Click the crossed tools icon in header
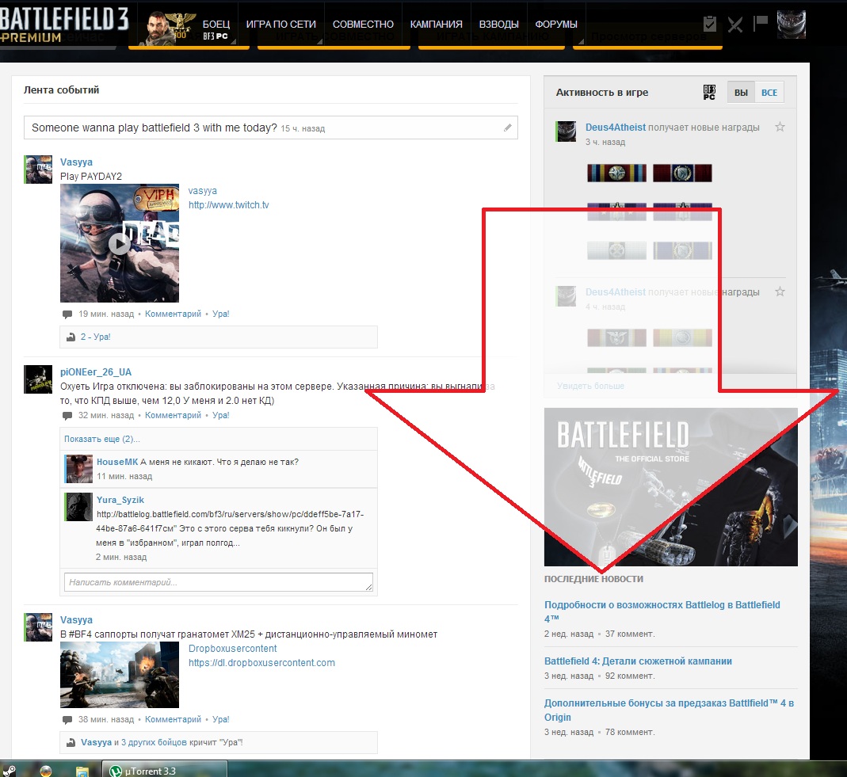Image resolution: width=847 pixels, height=777 pixels. 735,25
